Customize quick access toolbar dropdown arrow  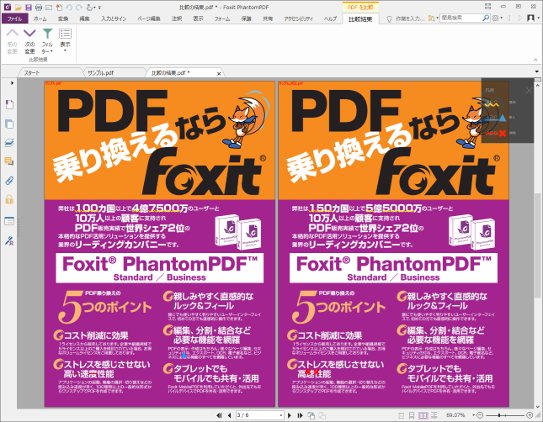coord(99,8)
